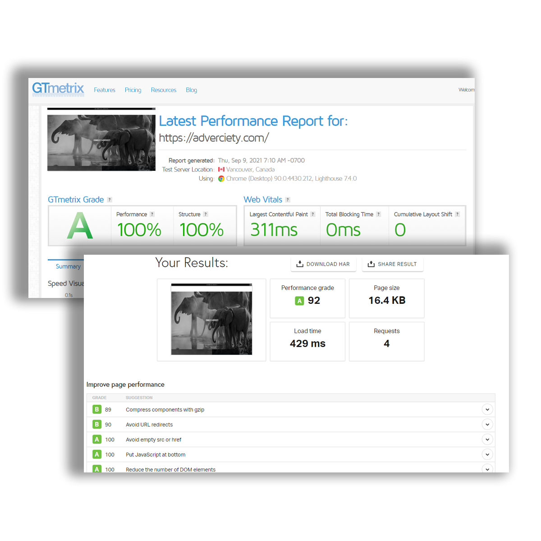This screenshot has height=541, width=541.
Task: Click the Download HAR button
Action: pos(323,264)
